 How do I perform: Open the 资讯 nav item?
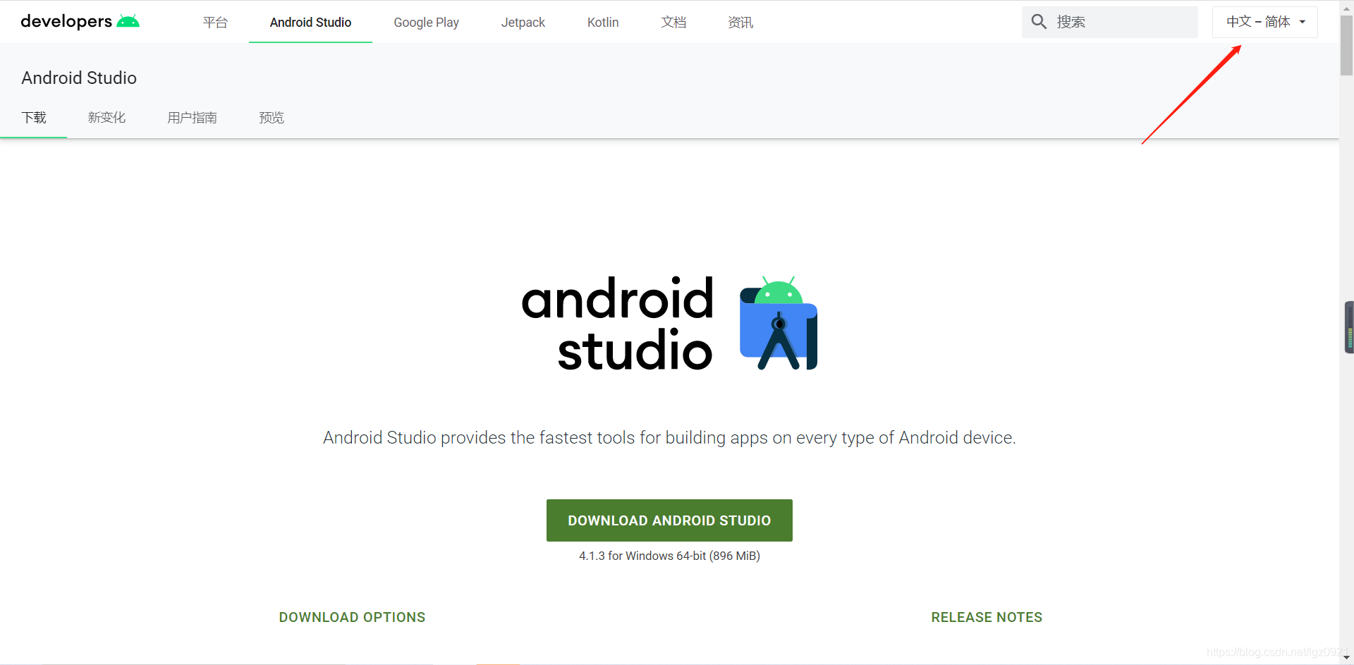pyautogui.click(x=740, y=23)
